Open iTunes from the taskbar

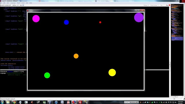[x=56, y=102]
